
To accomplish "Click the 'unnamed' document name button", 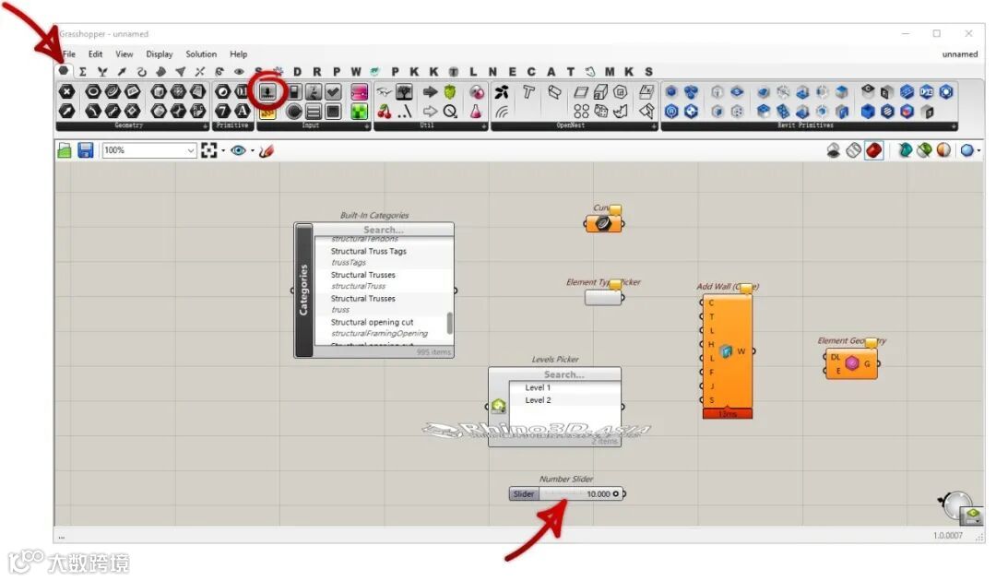I will pyautogui.click(x=960, y=54).
